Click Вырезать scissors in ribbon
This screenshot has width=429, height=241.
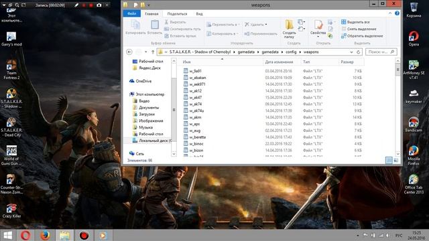[175, 22]
